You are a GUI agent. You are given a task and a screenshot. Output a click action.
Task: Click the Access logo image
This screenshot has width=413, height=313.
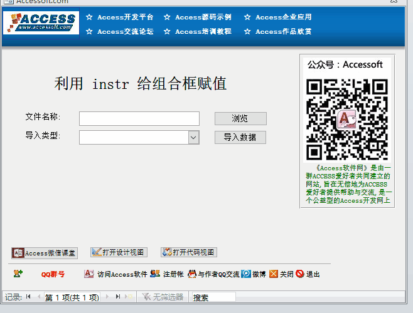click(x=41, y=23)
